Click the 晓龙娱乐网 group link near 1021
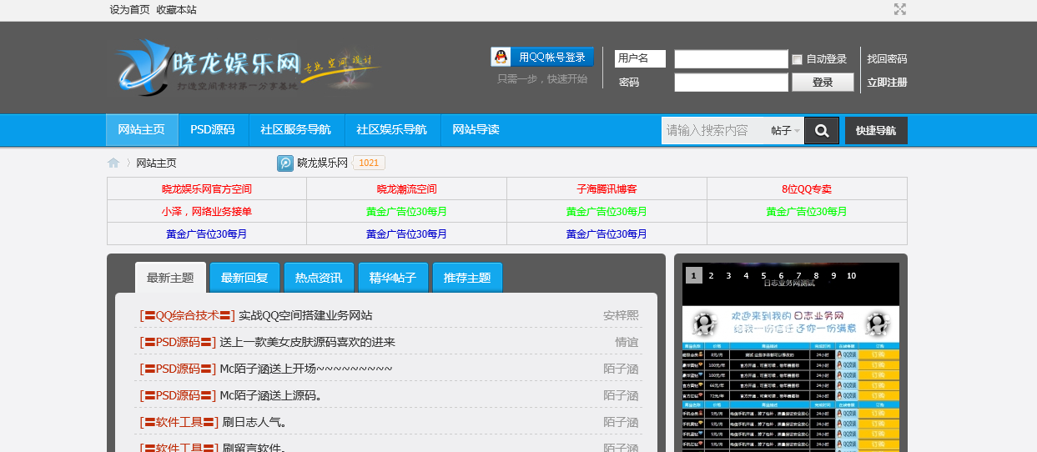 coord(322,163)
